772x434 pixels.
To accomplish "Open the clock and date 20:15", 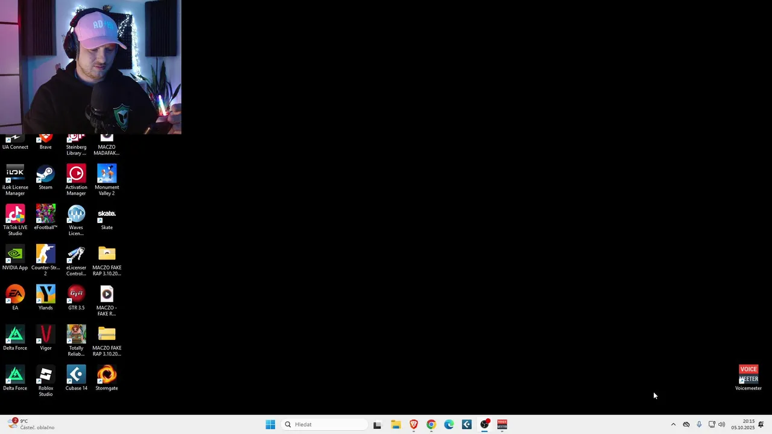I will [x=743, y=424].
